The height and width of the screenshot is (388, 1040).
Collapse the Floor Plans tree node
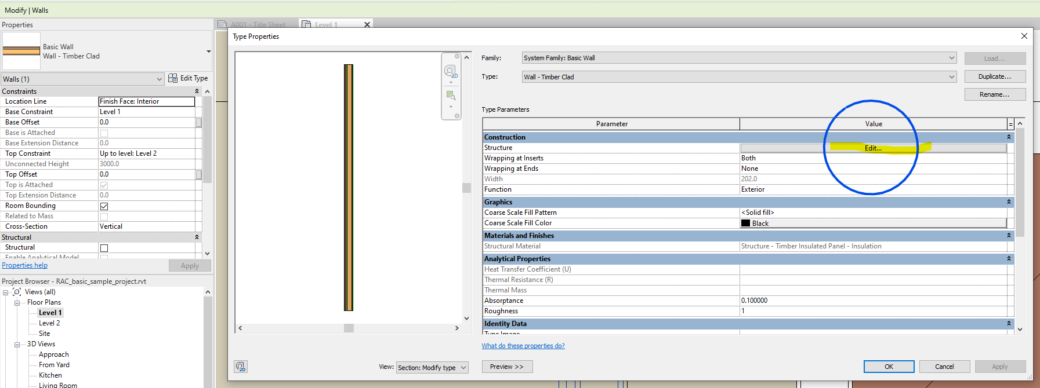point(17,303)
